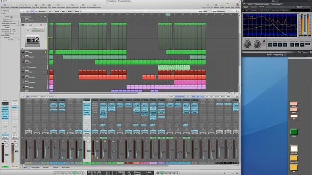Click pan knob of highlighted mixer channel

[88, 141]
